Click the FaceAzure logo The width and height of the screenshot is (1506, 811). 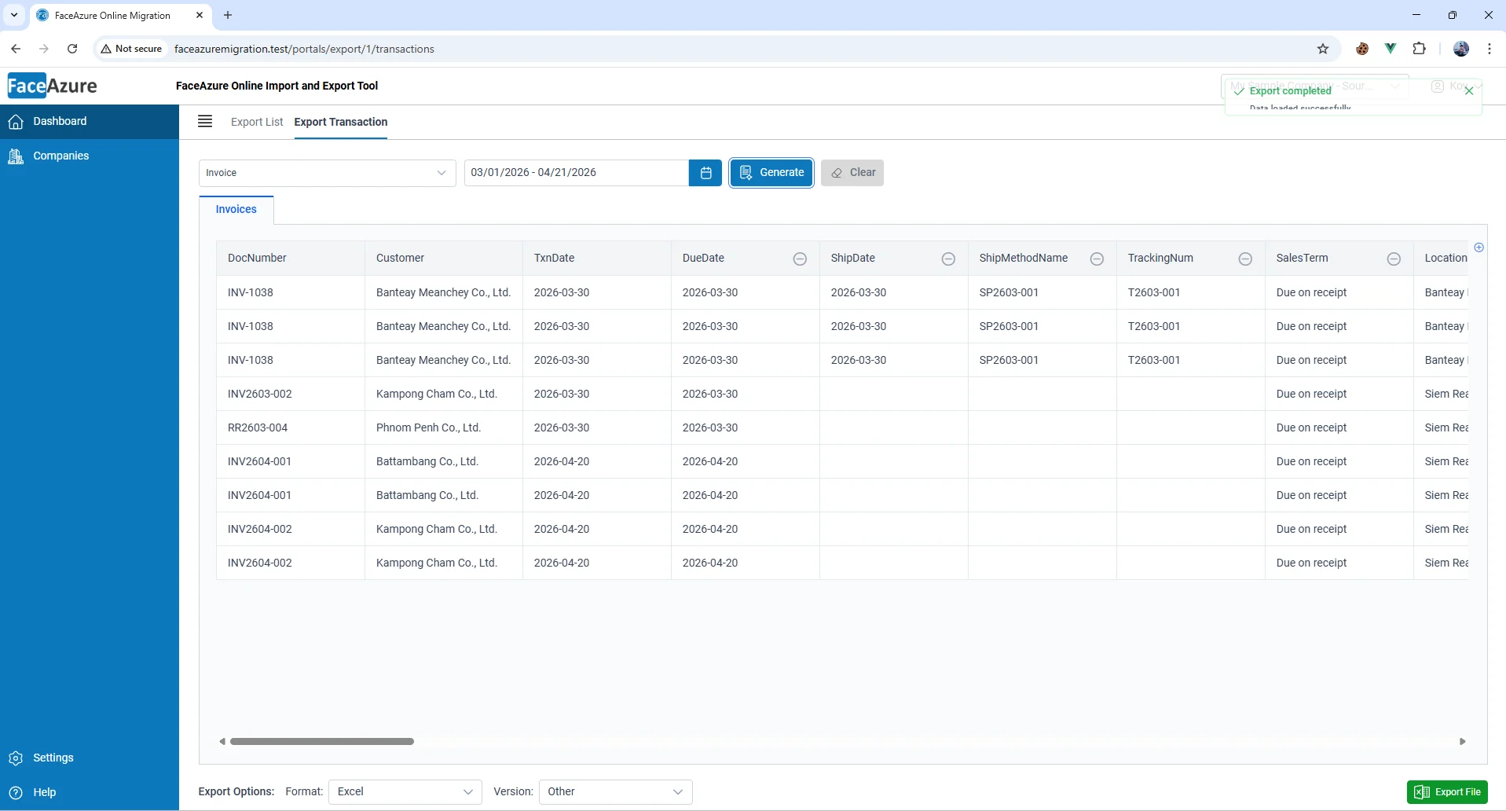click(53, 86)
